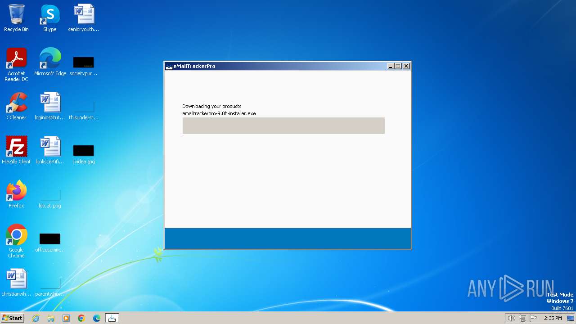Click the eMailTrackerPro title bar icon
This screenshot has width=576, height=324.
169,66
